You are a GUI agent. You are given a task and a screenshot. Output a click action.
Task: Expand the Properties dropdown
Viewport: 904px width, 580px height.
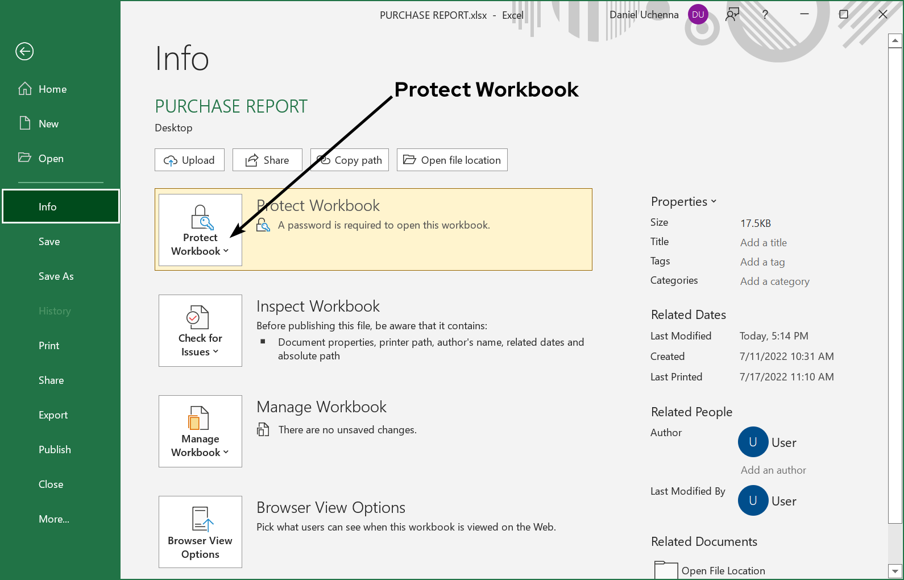pyautogui.click(x=684, y=201)
